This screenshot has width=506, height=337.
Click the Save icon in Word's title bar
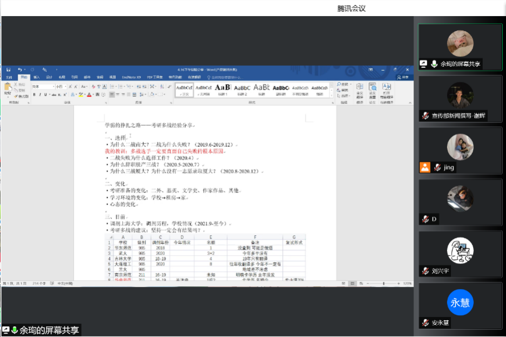tap(8, 70)
